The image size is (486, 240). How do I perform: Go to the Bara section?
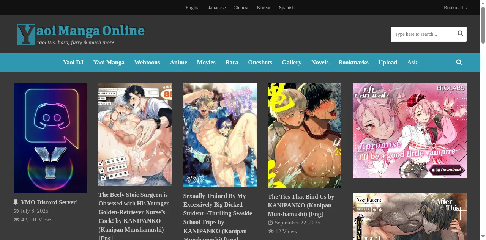[232, 63]
